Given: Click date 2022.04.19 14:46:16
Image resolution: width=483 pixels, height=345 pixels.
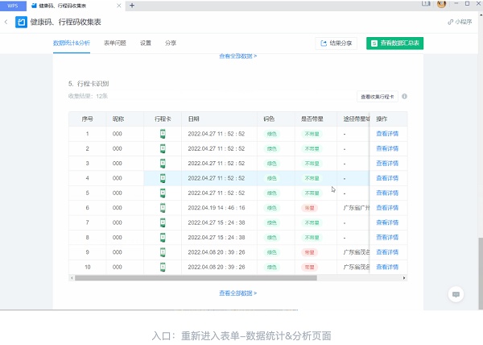Looking at the screenshot, I should pos(217,208).
